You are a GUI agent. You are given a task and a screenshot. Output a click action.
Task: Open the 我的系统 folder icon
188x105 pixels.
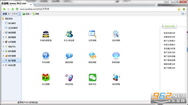(x=3, y=18)
